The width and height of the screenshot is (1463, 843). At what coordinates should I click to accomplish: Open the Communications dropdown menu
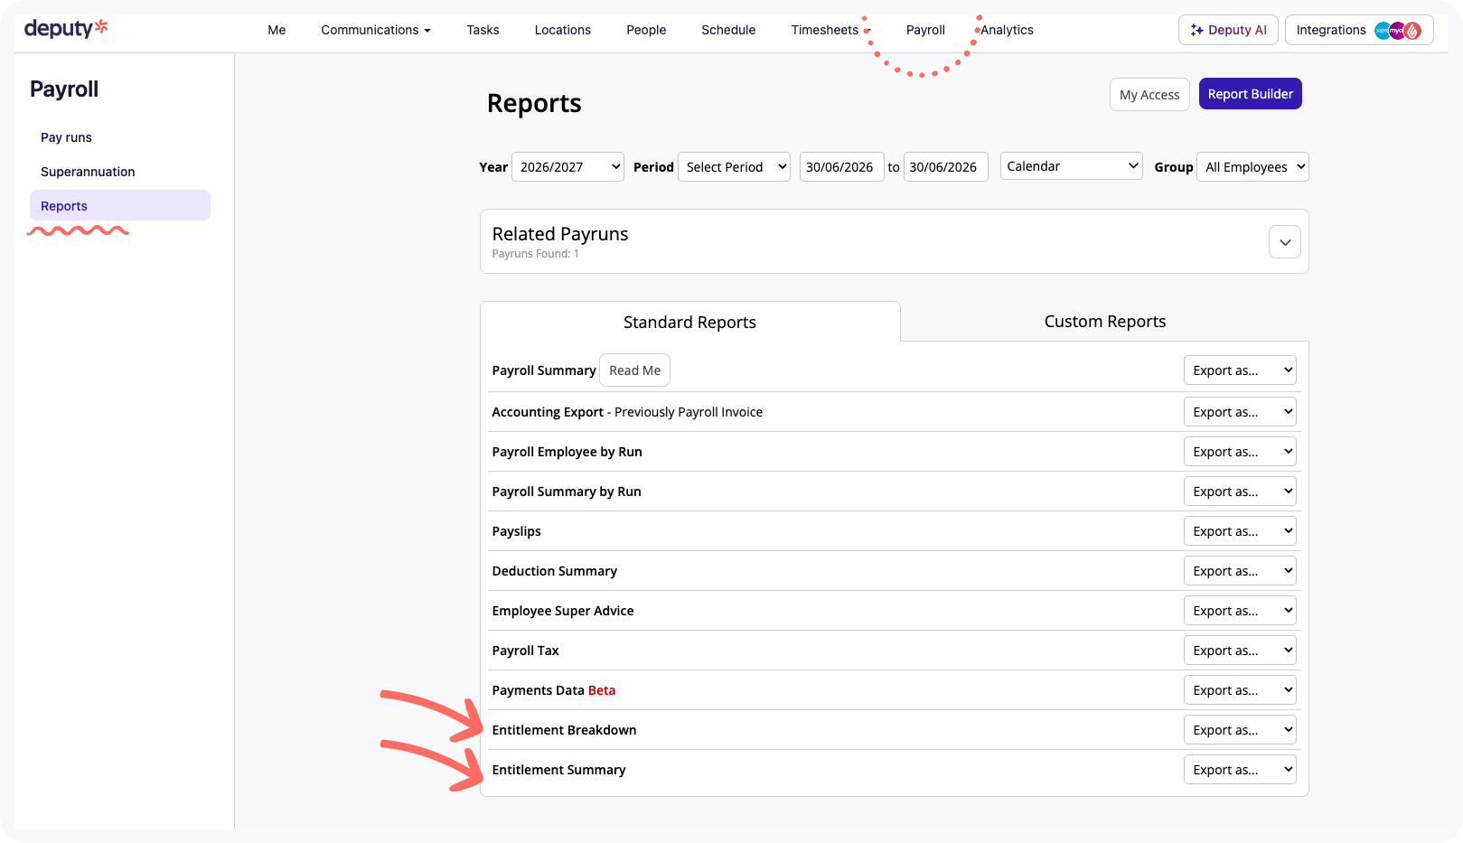click(376, 30)
